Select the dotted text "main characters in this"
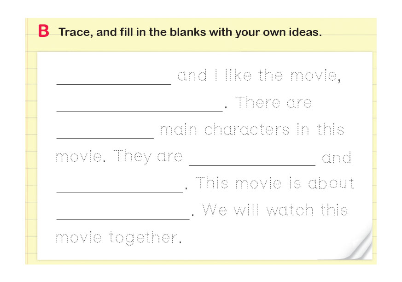The width and height of the screenshot is (402, 282). click(x=251, y=130)
